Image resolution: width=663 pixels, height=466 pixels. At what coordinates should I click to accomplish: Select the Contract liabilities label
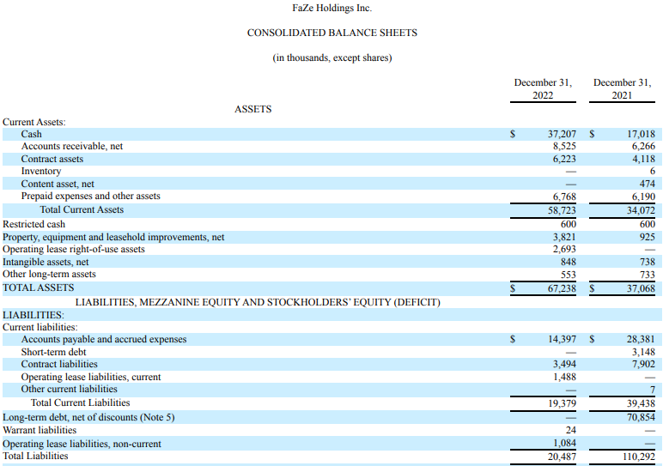(59, 365)
